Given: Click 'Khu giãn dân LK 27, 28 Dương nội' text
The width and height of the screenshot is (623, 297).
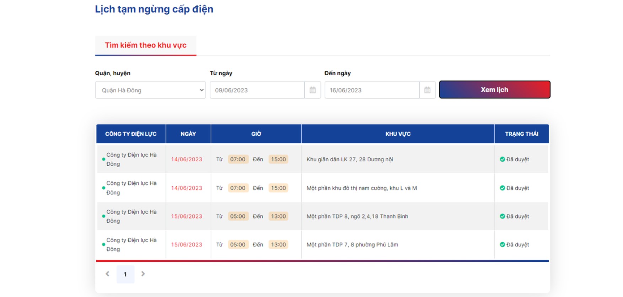Looking at the screenshot, I should [350, 160].
